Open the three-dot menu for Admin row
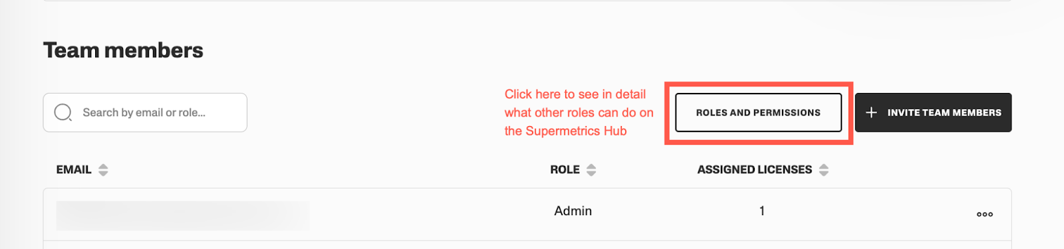 [985, 214]
